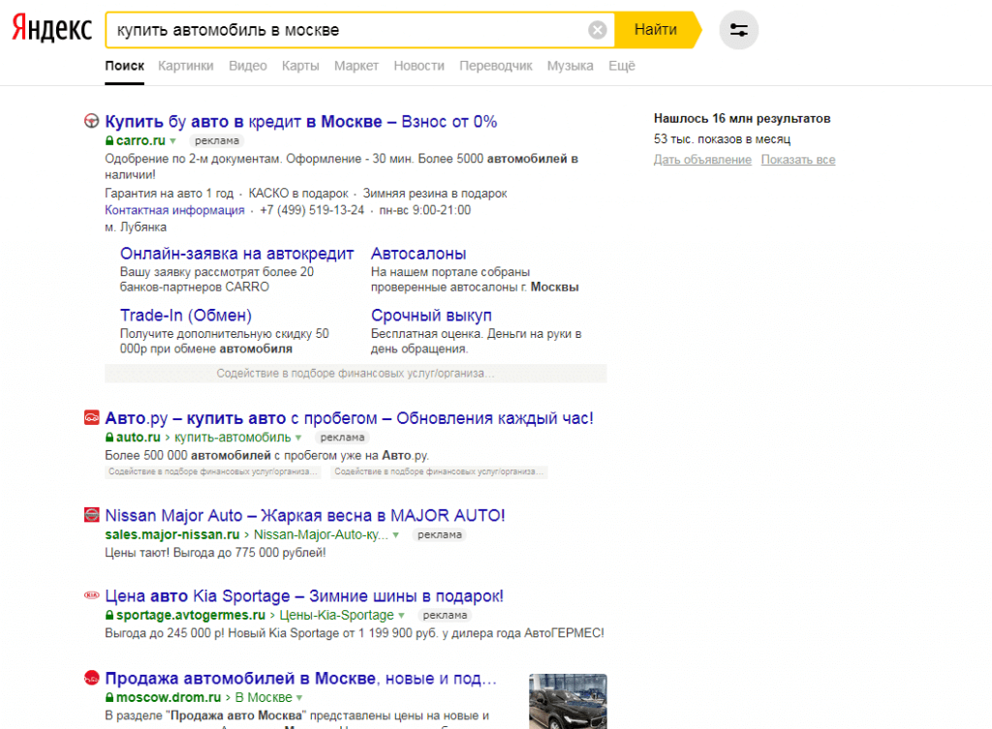Click the car thumbnail in drom.ru result

coord(568,701)
